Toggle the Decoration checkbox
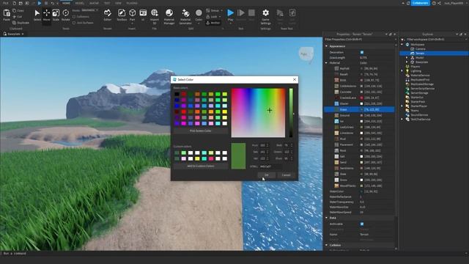Image resolution: width=469 pixels, height=264 pixels. coord(362,52)
